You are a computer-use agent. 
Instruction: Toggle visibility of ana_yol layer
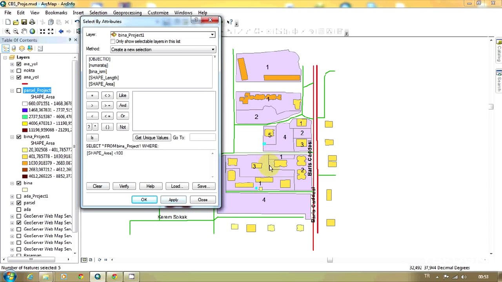[x=19, y=77]
